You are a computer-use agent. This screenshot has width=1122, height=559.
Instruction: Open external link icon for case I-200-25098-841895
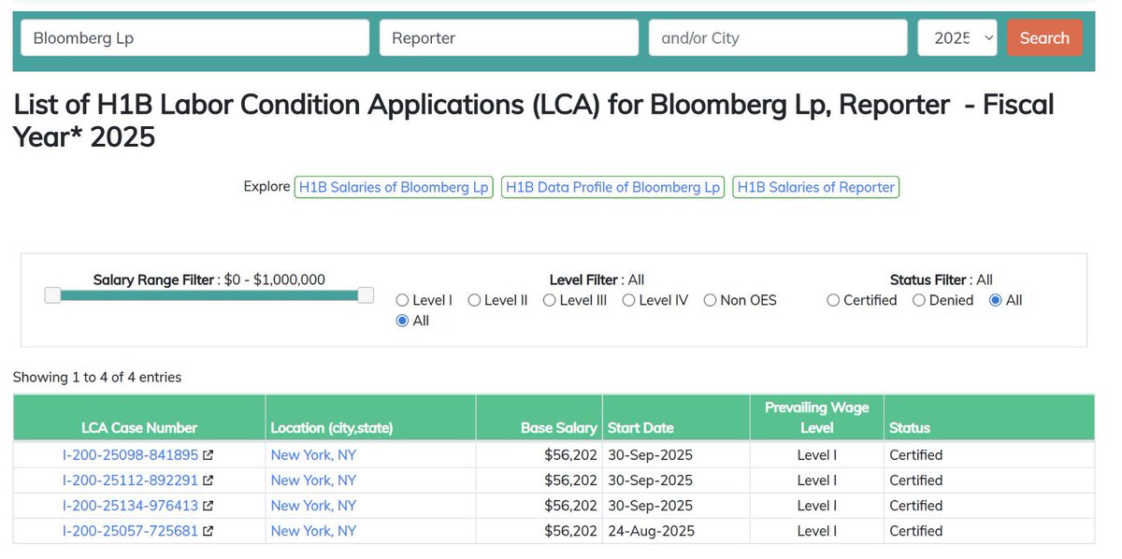(208, 455)
